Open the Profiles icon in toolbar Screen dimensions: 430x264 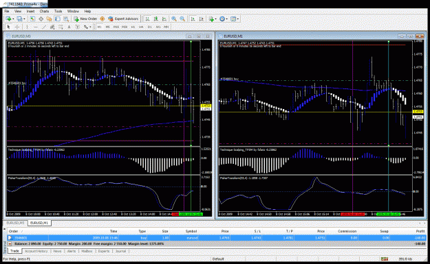(19, 19)
